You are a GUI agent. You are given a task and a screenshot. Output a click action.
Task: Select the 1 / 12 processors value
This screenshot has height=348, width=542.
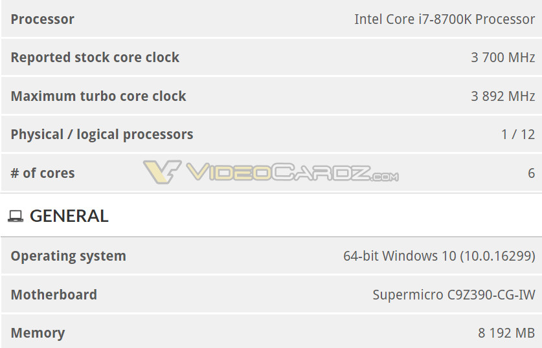pos(518,135)
